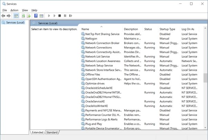Sort by the Startup Type column header
The image size is (208, 140).
coord(167,29)
